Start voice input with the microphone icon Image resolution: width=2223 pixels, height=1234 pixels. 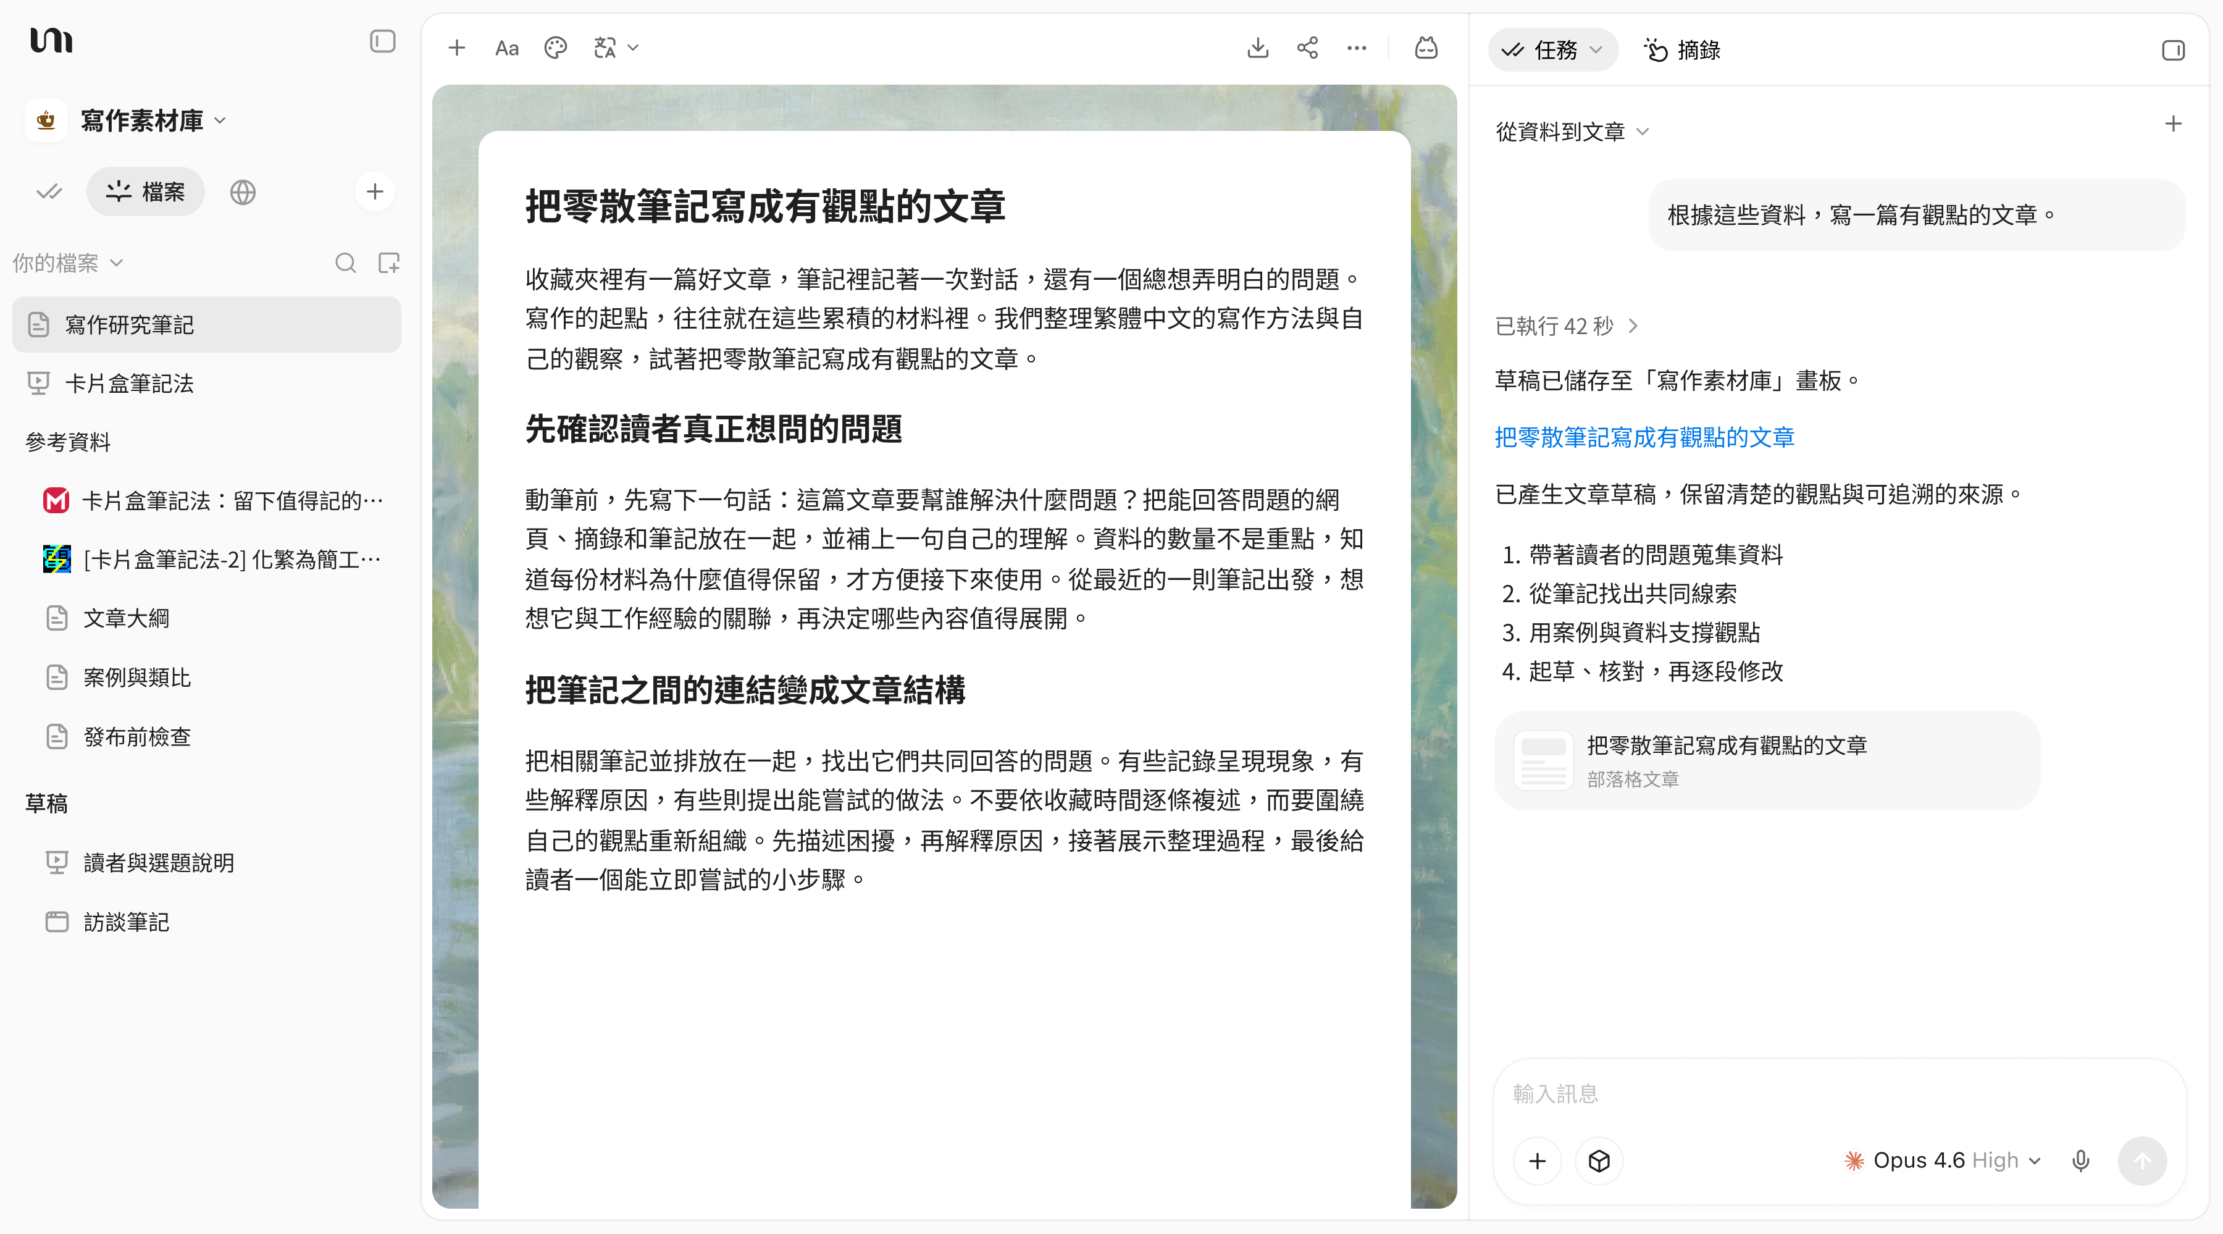2080,1162
